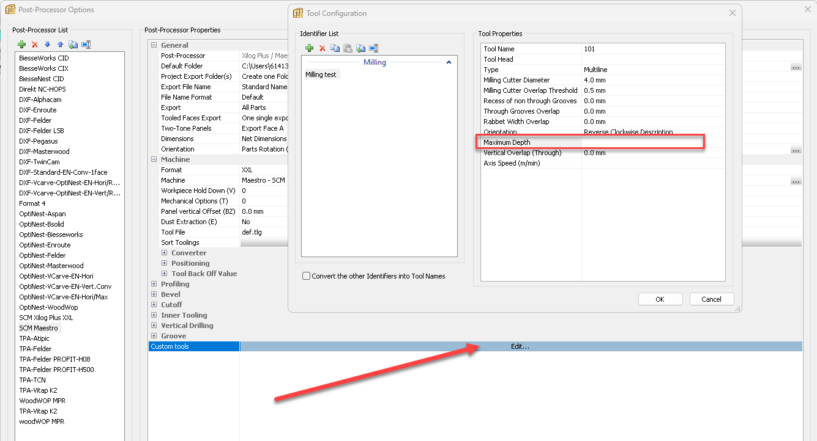Click the Maximum Depth value field

tap(641, 142)
